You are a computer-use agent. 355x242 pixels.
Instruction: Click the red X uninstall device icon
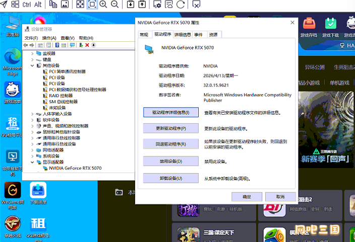pyautogui.click(x=87, y=45)
